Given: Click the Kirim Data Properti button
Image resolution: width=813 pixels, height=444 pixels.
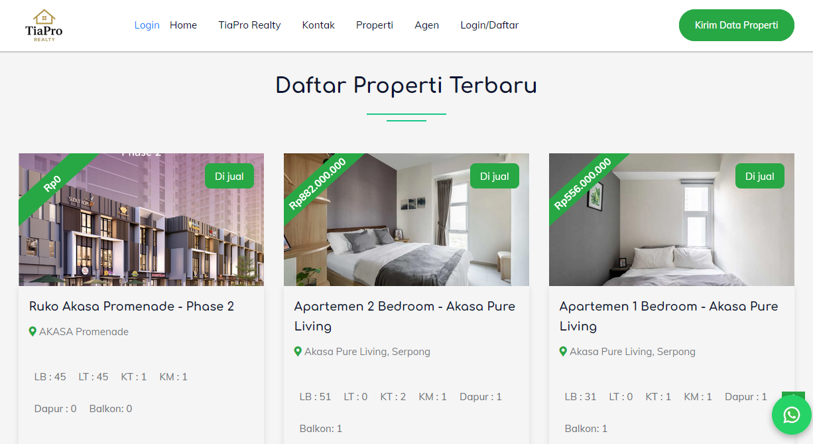Looking at the screenshot, I should [x=736, y=25].
